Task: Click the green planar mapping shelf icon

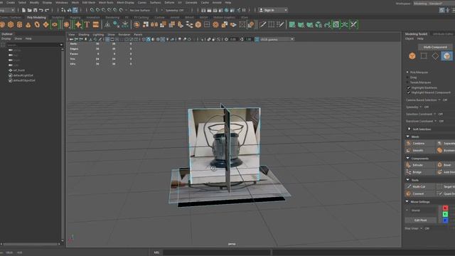Action: (292, 25)
